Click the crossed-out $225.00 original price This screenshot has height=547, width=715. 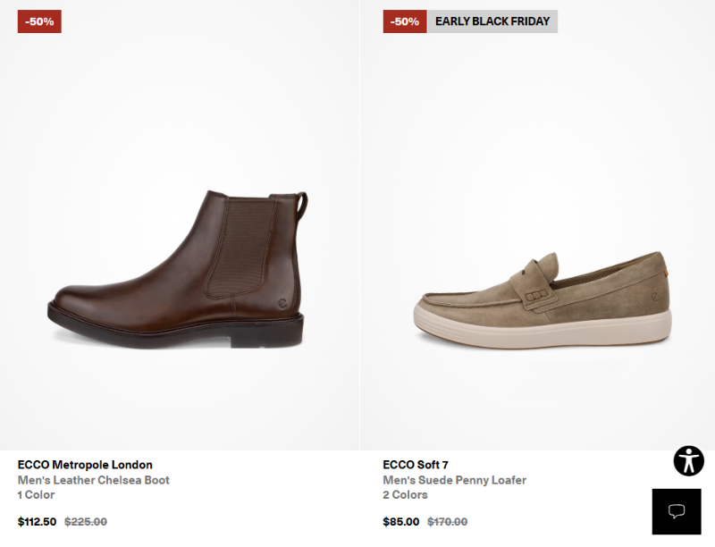86,522
